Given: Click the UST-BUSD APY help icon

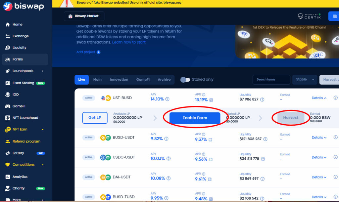Looking at the screenshot, I should 167,99.
